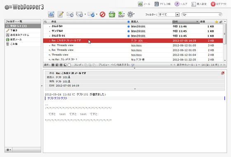
Task: Click the message list vertical scrollbar
Action: 225,34
